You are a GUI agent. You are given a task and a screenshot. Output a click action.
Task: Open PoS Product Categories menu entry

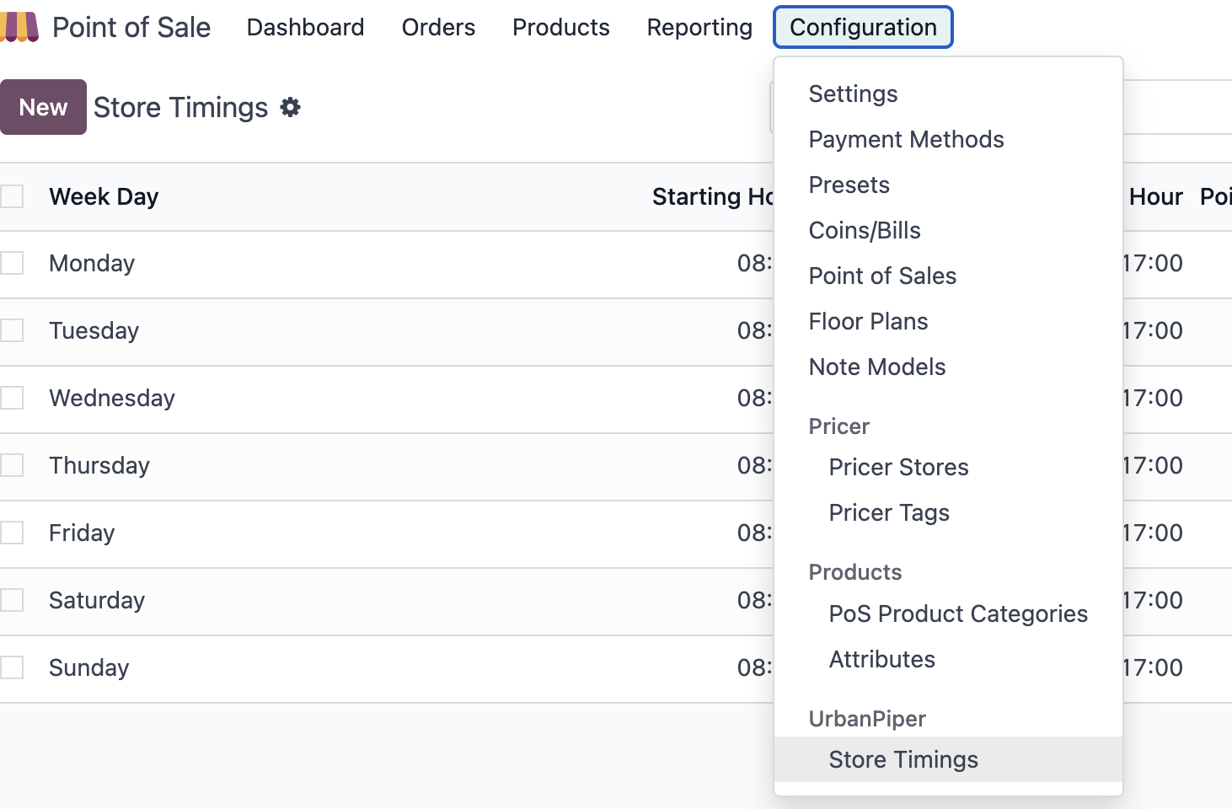click(x=948, y=613)
